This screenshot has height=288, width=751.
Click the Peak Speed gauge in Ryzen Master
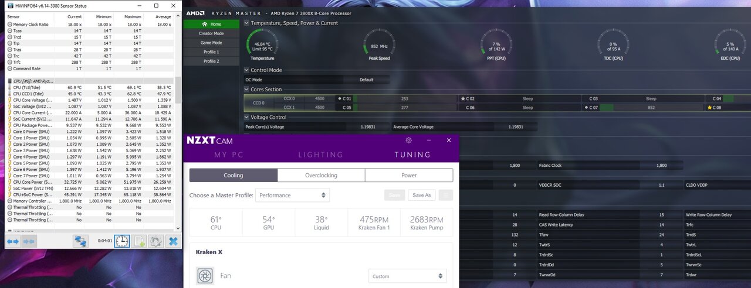(379, 44)
